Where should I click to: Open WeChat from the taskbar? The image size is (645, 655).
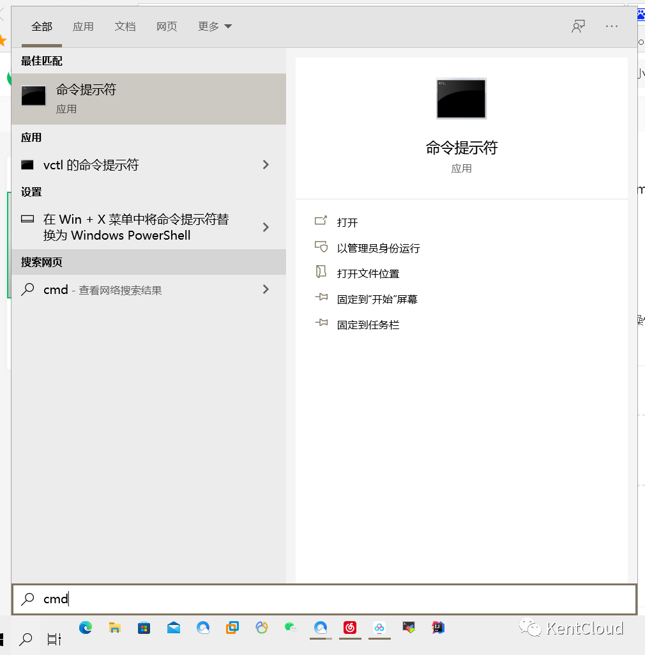point(291,628)
